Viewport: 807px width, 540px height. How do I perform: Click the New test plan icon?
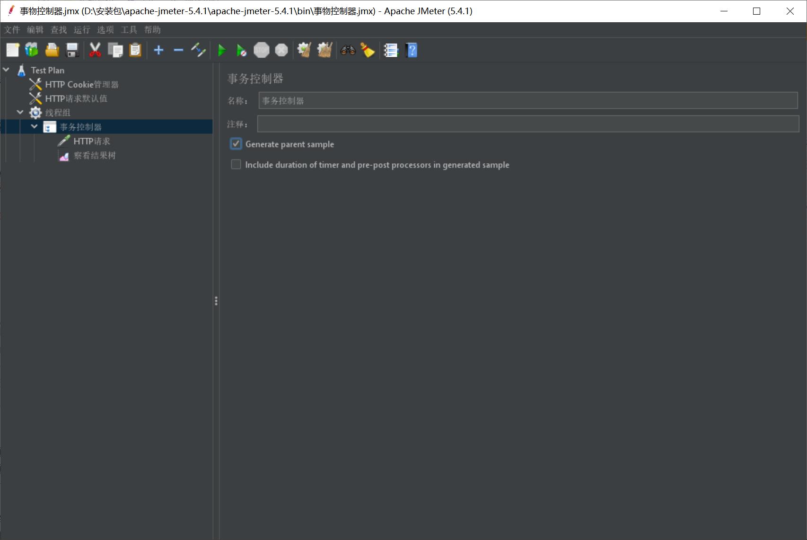pos(12,50)
